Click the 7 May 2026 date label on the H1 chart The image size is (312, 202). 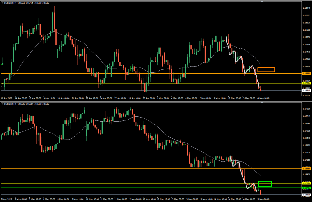tap(6, 199)
